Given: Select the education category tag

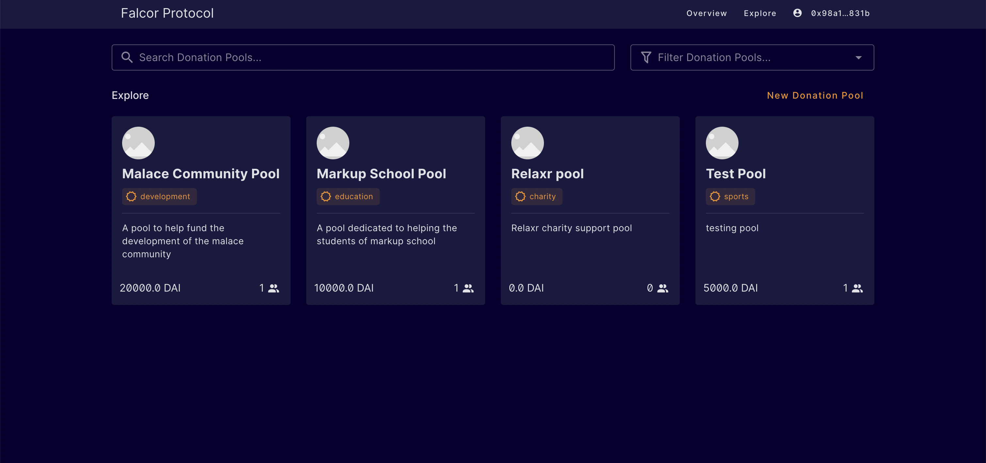Looking at the screenshot, I should tap(348, 197).
